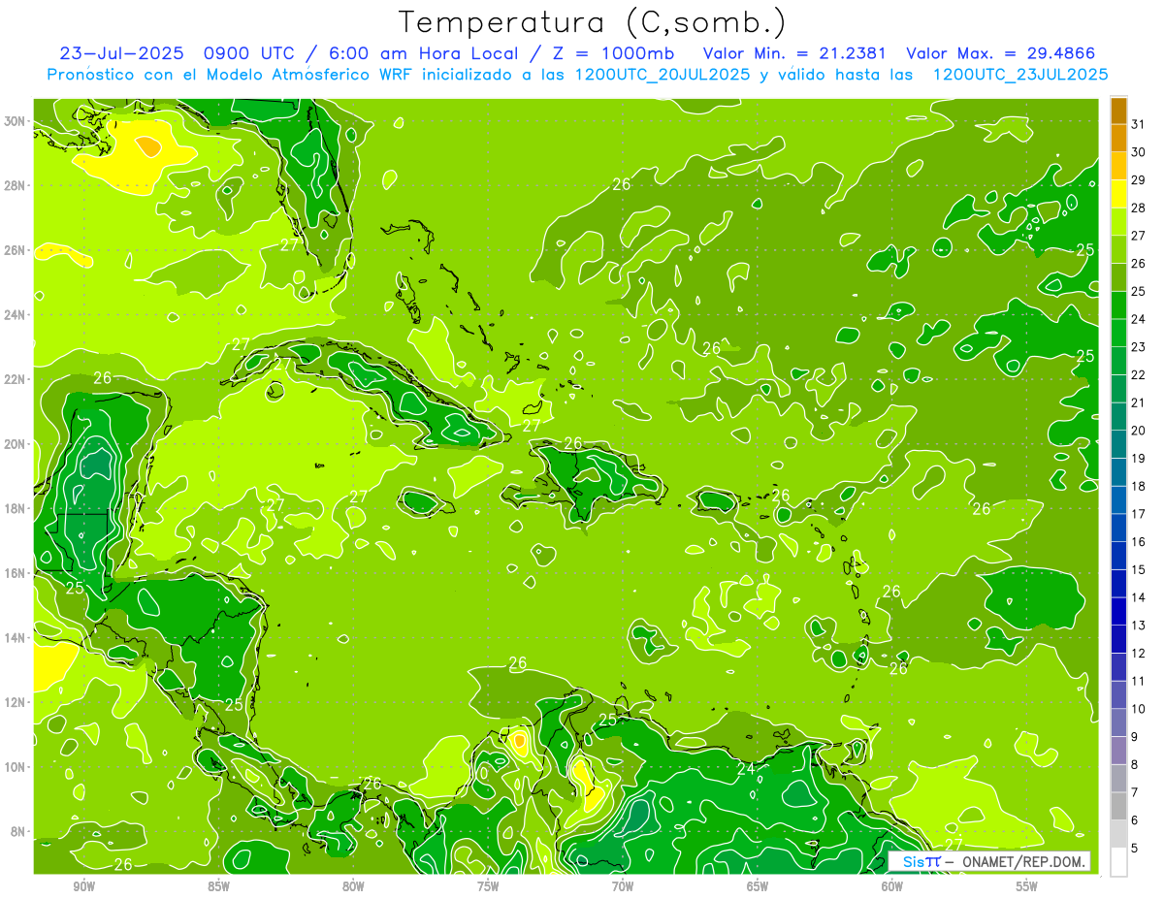1164x899 pixels.
Task: Click color scale label "31"
Action: 1139,124
